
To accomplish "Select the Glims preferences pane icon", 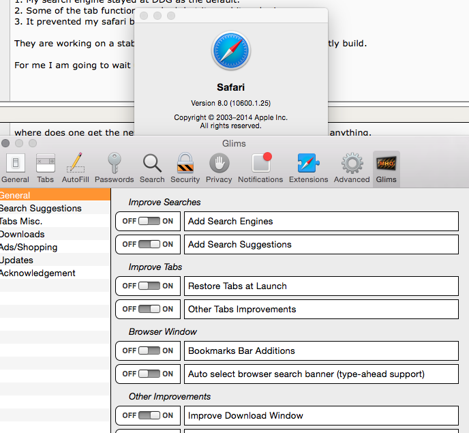I will [386, 168].
